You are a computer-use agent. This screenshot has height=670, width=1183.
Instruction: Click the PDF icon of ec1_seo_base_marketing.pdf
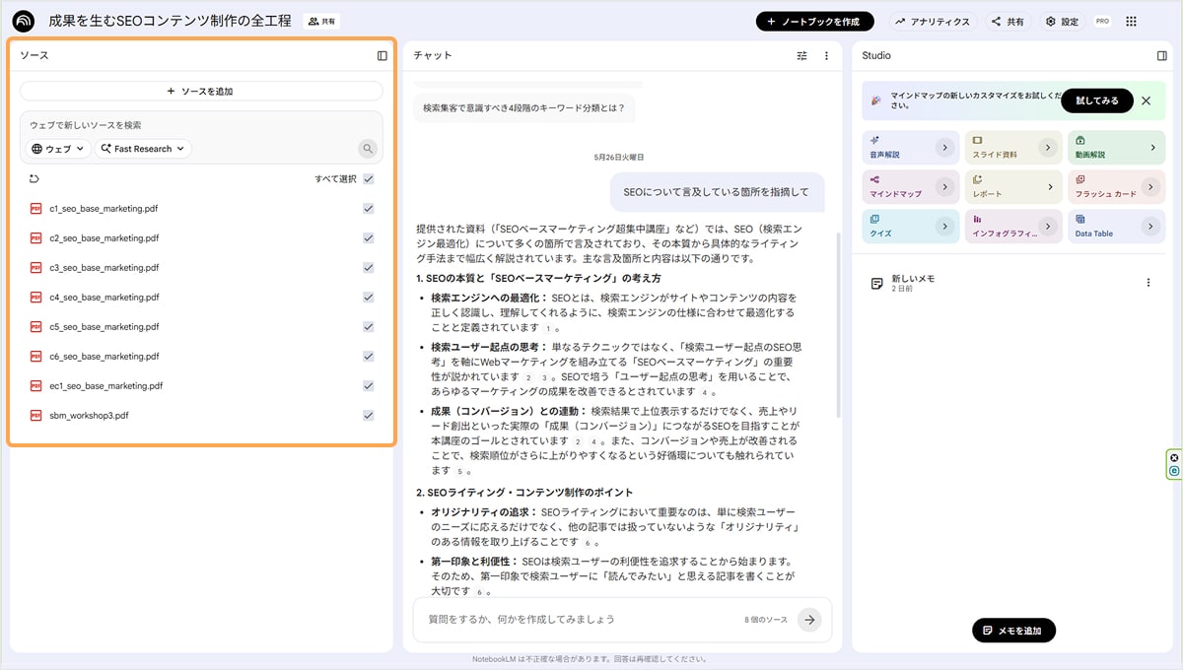(x=36, y=386)
